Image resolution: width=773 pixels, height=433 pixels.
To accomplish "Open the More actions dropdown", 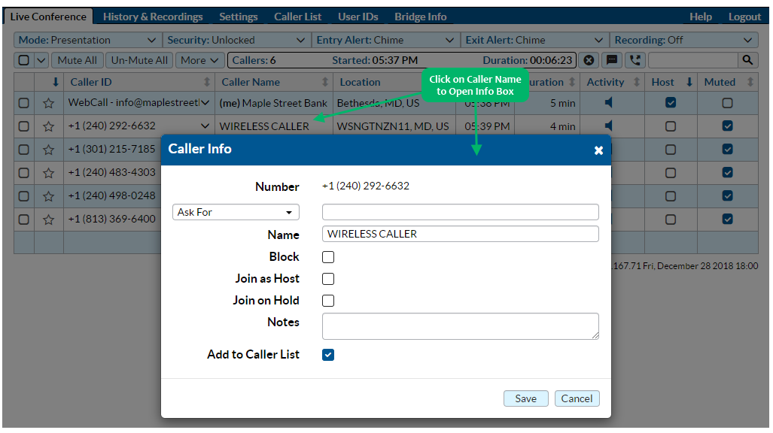I will 199,60.
